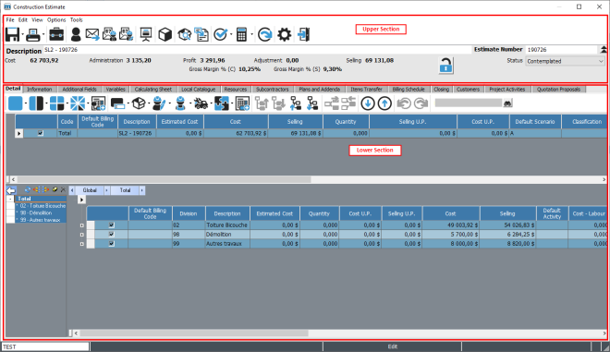Open the Subcontractors tab
Screen dimensions: 610x352
(273, 90)
